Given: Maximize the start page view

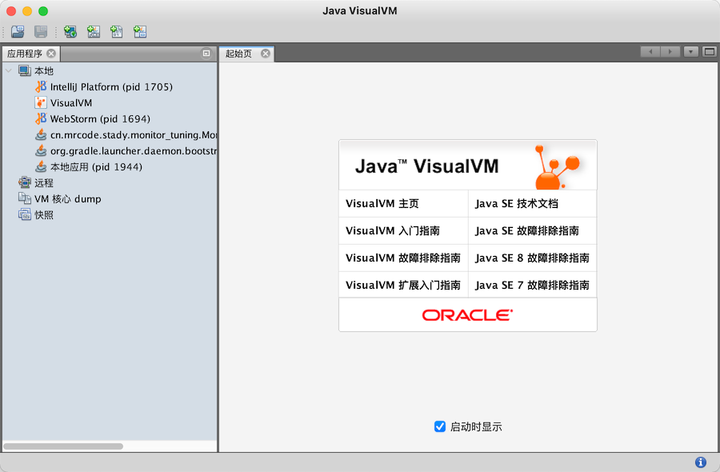Looking at the screenshot, I should (x=708, y=50).
